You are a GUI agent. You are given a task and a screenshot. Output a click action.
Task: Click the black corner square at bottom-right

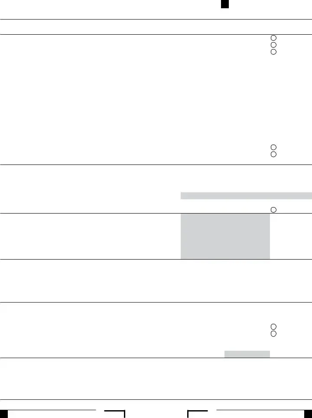pyautogui.click(x=308, y=414)
